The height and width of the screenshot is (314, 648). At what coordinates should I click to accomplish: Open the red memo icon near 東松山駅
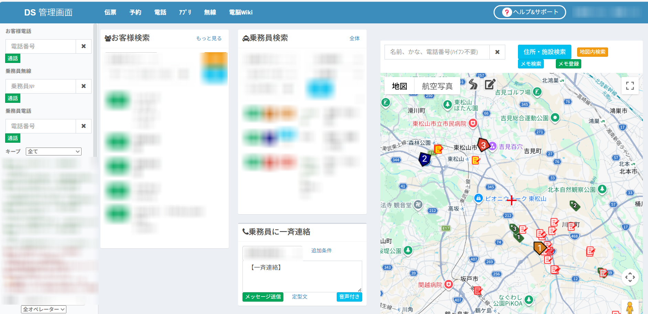pos(476,160)
